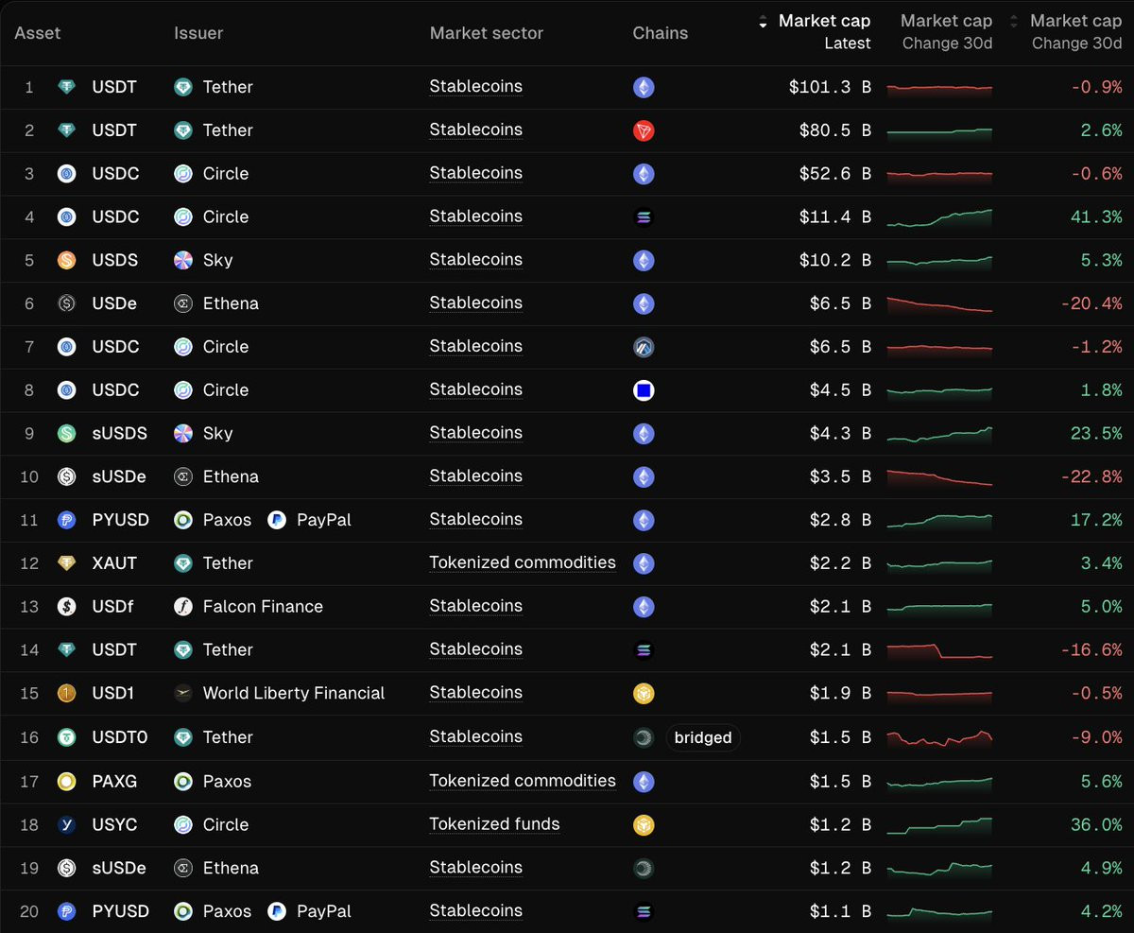Viewport: 1134px width, 933px height.
Task: Click the BNB chain icon in USD1 row
Action: point(644,694)
